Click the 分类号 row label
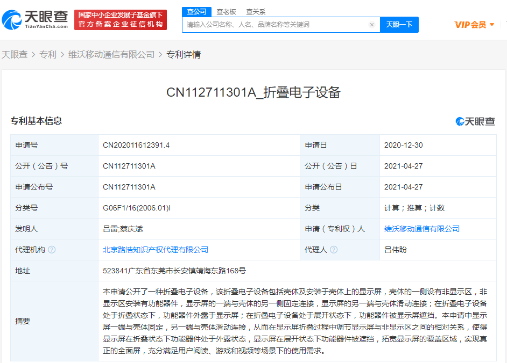 26,208
